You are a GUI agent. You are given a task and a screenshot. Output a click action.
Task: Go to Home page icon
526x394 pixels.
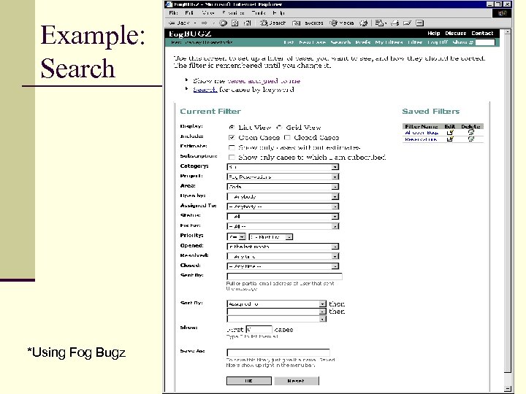247,23
